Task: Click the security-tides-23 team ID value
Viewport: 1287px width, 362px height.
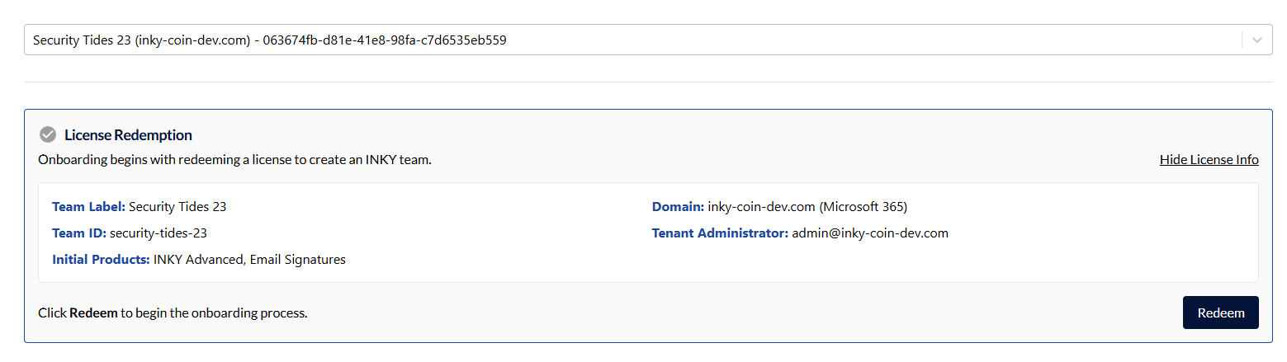Action: click(x=163, y=233)
